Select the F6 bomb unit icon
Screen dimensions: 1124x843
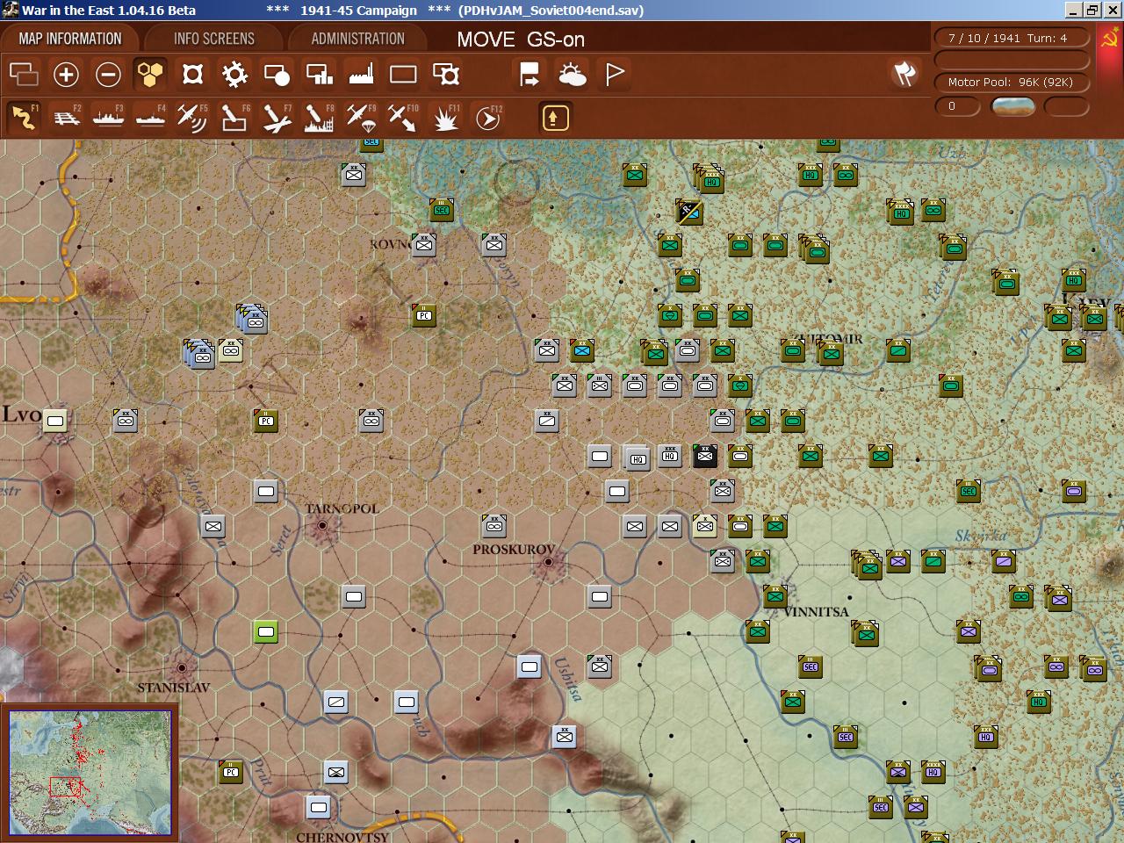pos(234,117)
